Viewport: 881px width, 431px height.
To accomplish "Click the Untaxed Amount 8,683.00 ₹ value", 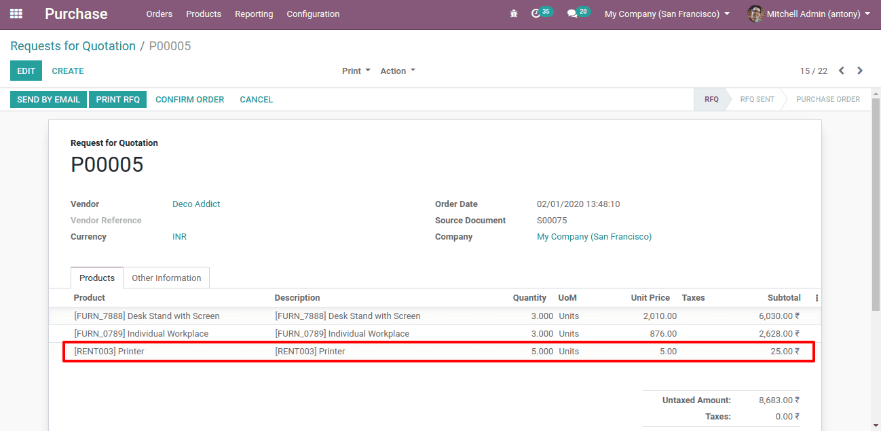I will (x=779, y=400).
